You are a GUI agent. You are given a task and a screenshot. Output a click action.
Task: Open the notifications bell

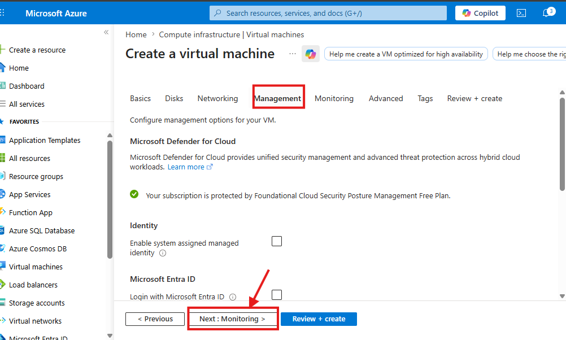(x=548, y=13)
